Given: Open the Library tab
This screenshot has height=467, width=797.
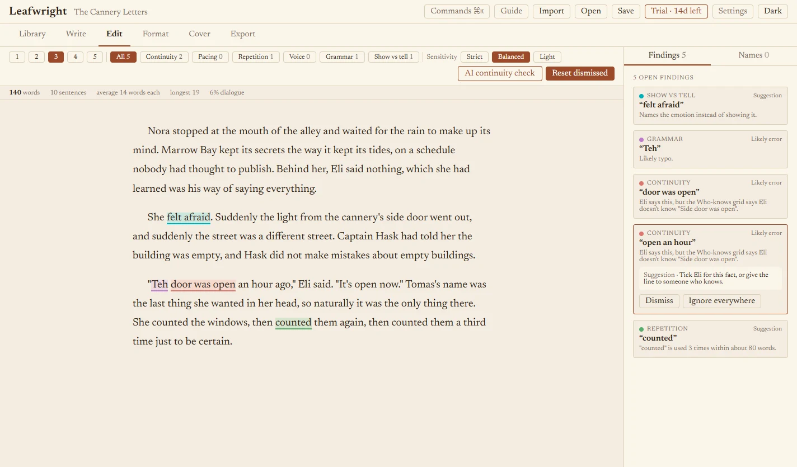Looking at the screenshot, I should click(x=32, y=34).
